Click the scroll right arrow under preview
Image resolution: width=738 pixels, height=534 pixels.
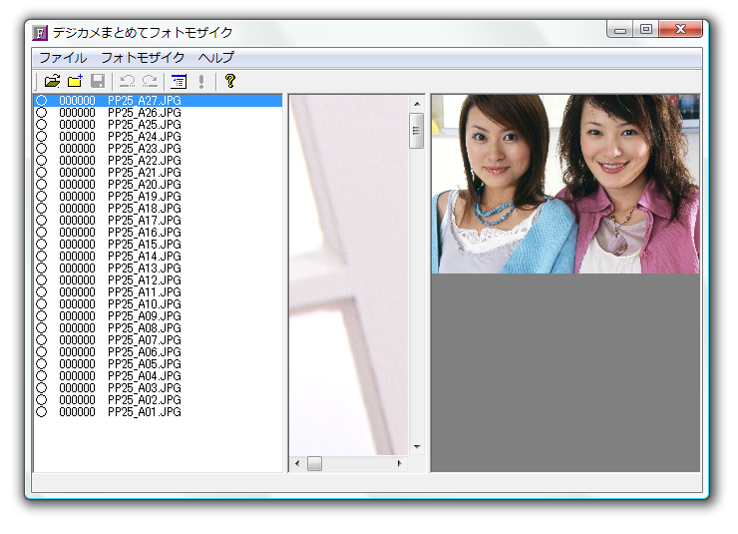click(400, 464)
